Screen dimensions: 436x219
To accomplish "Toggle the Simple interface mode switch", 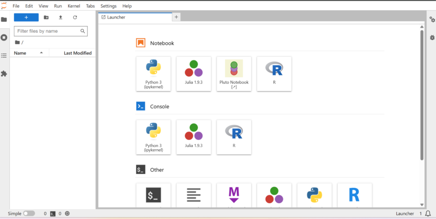I will coord(29,213).
